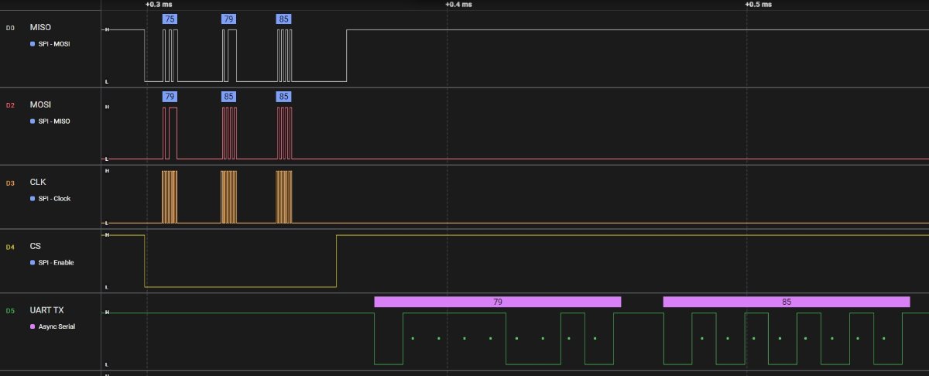Image resolution: width=929 pixels, height=376 pixels.
Task: Click the decoded 75 bubble on MISO row
Action: click(170, 19)
